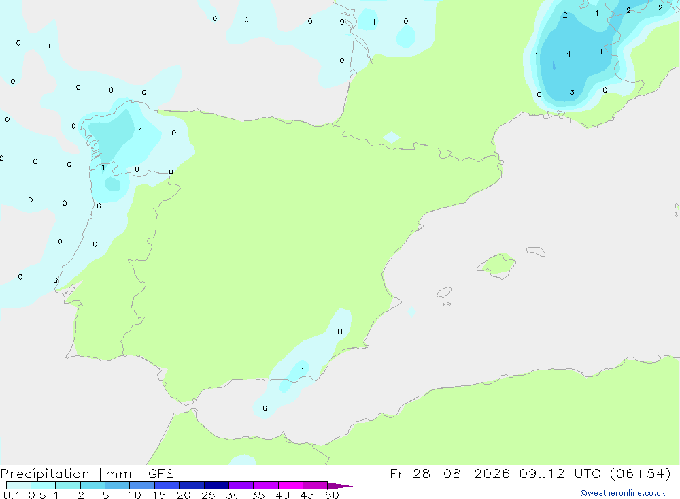Click the legend scale label '15'
This screenshot has width=680, height=499.
tap(159, 495)
